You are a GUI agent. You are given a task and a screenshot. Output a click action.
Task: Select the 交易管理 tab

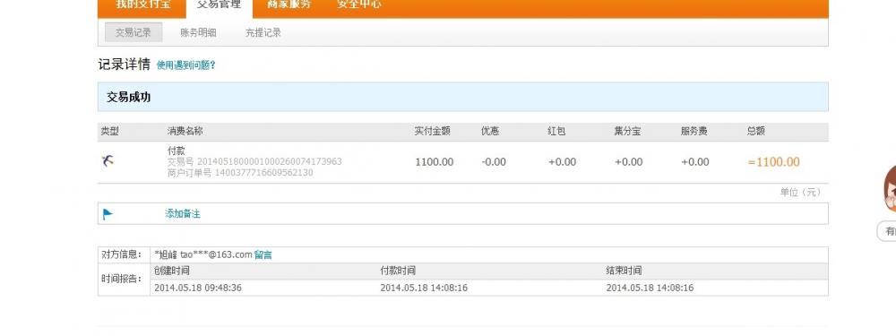[x=219, y=5]
